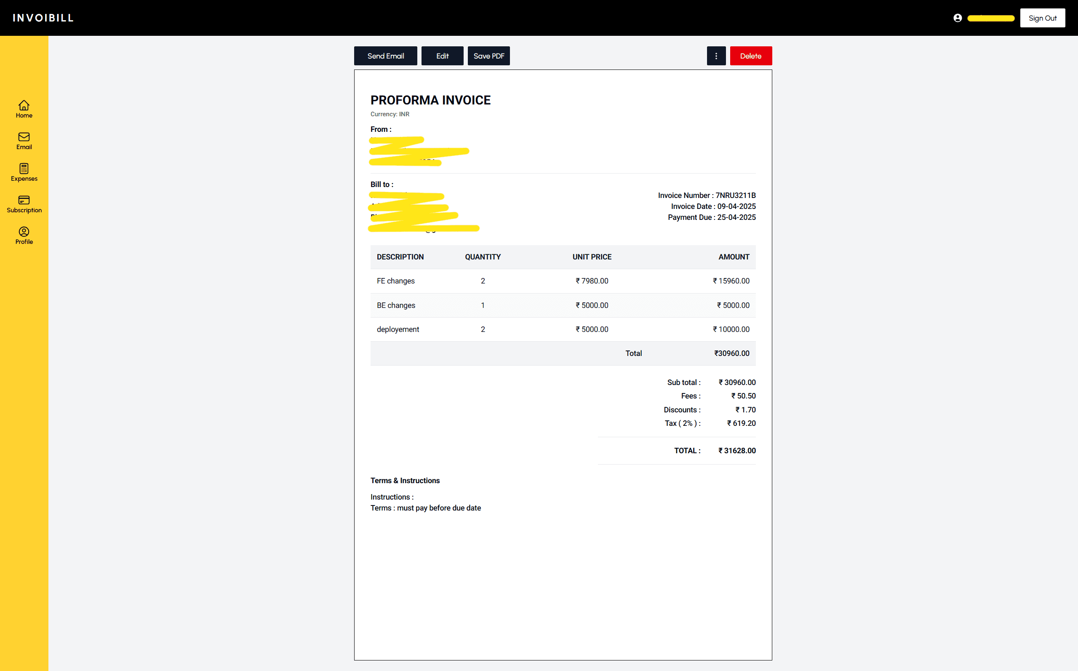This screenshot has height=671, width=1078.
Task: Sign Out of INVOIBILL
Action: pos(1043,18)
